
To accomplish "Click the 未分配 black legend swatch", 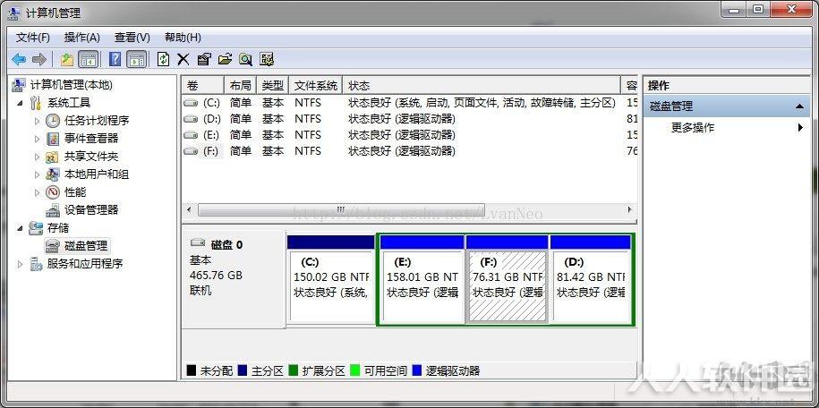I will tap(192, 371).
